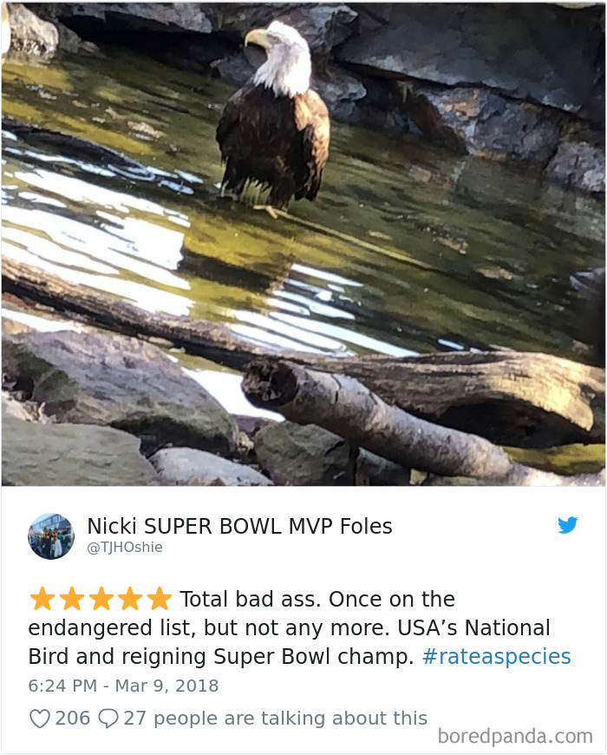Viewport: 607px width, 755px height.
Task: Click the 206 likes count
Action: pyautogui.click(x=73, y=718)
